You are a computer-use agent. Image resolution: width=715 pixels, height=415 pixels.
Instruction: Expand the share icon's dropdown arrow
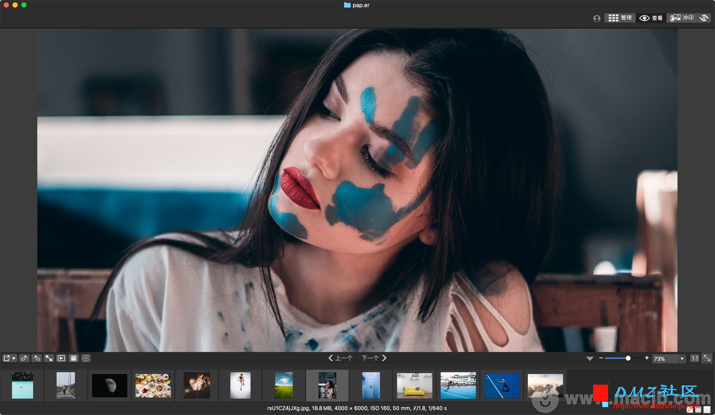coord(14,358)
